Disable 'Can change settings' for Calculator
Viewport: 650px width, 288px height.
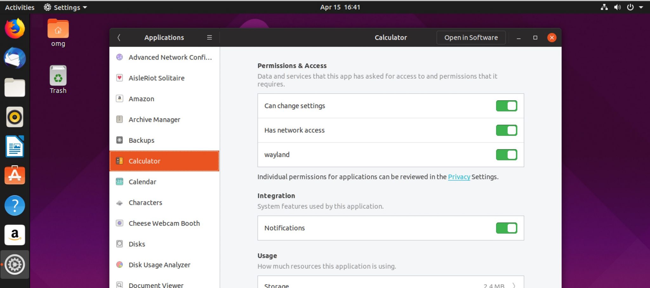click(506, 106)
